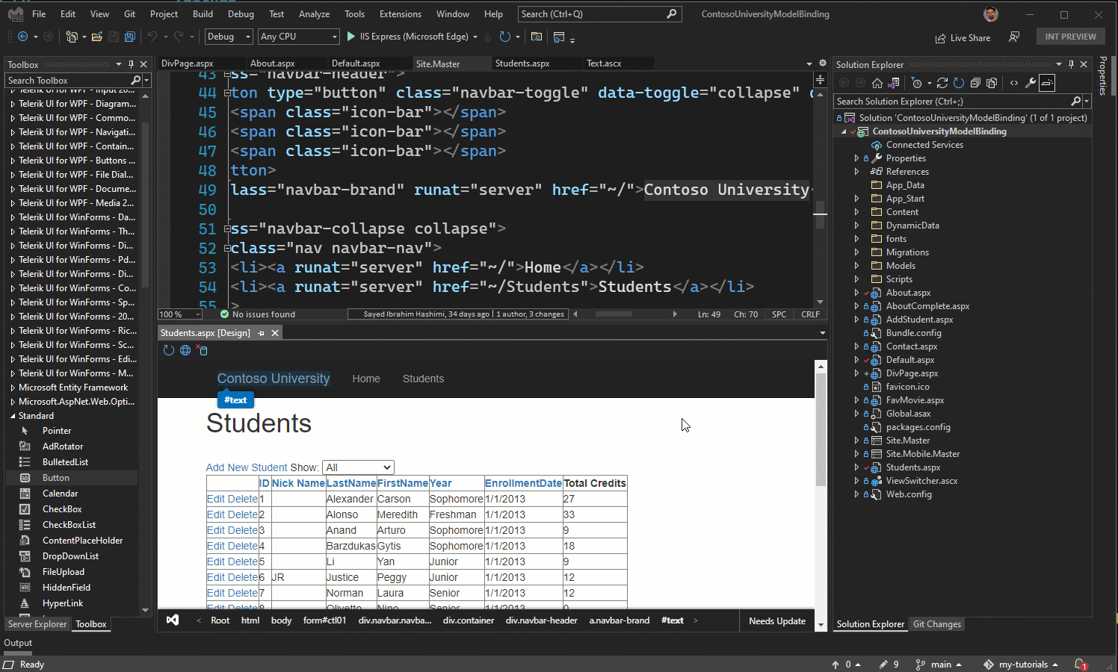Click the Add New Student link
Image resolution: width=1118 pixels, height=672 pixels.
point(247,467)
